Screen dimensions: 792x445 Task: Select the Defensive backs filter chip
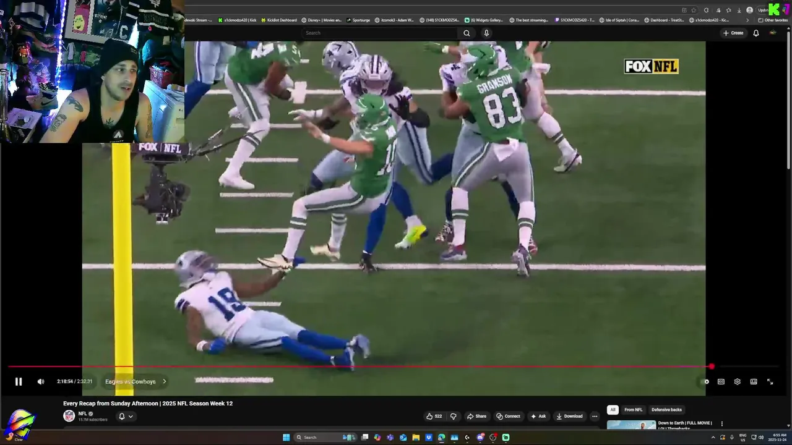pos(666,410)
